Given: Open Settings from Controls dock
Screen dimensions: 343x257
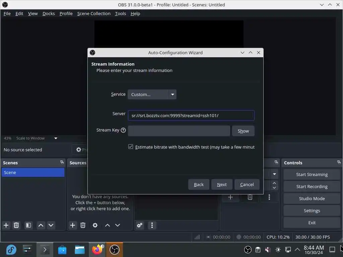Looking at the screenshot, I should tap(312, 210).
